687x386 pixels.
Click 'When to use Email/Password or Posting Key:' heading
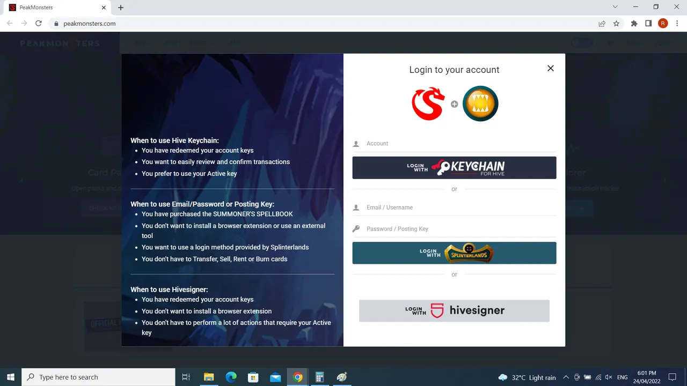[202, 204]
